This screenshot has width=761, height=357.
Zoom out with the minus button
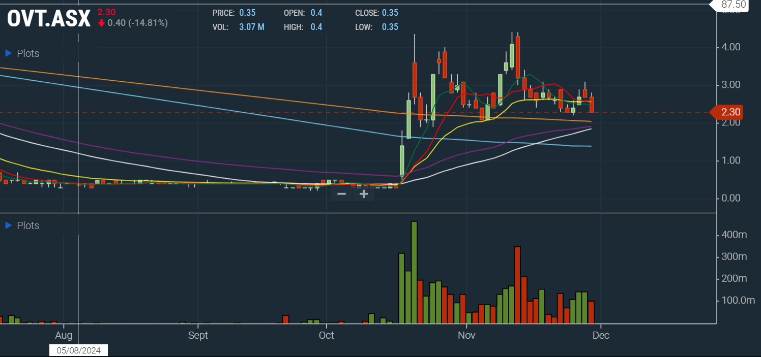click(x=342, y=194)
